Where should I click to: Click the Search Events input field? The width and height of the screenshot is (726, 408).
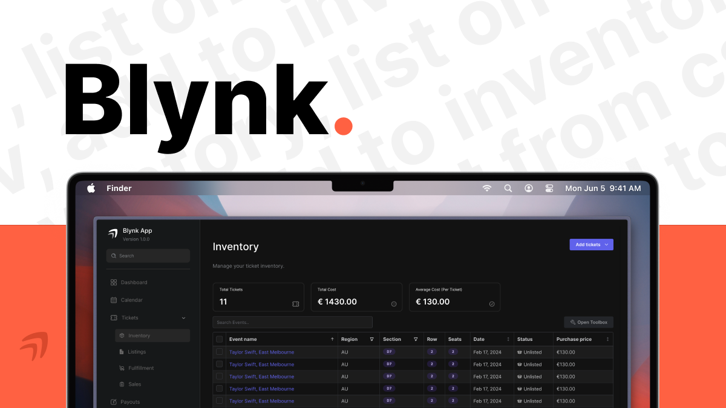[293, 322]
